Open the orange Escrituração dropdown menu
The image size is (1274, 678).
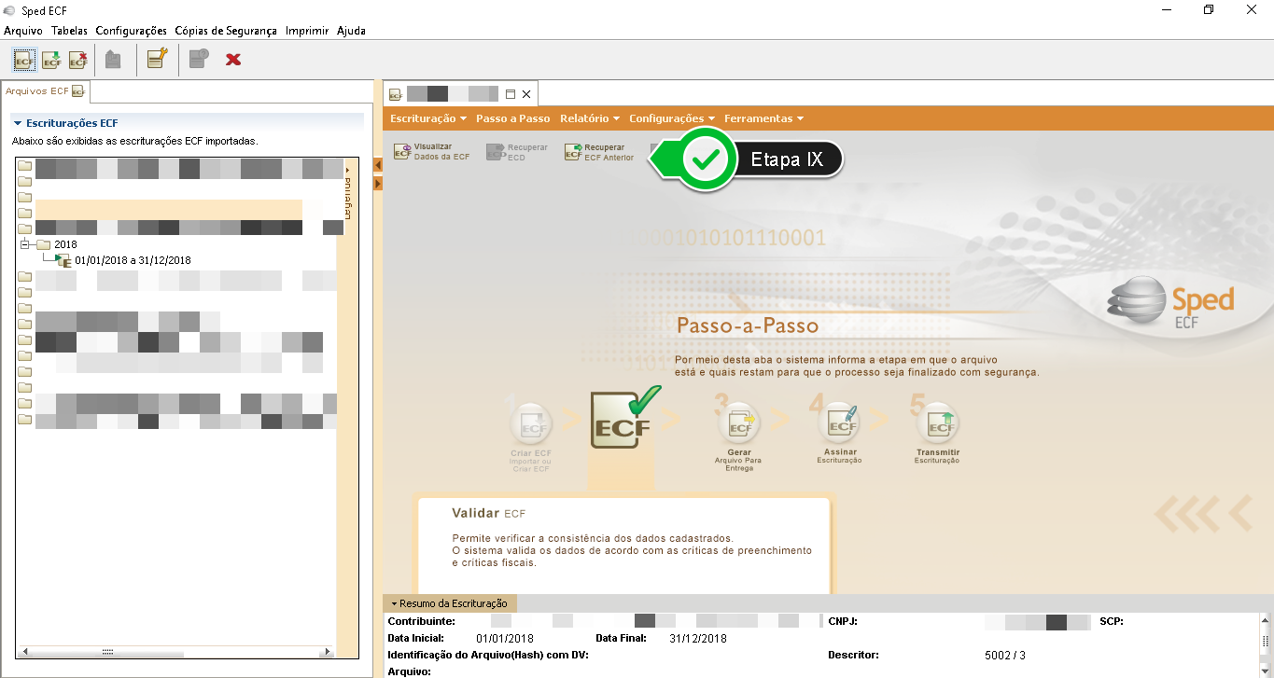(428, 118)
